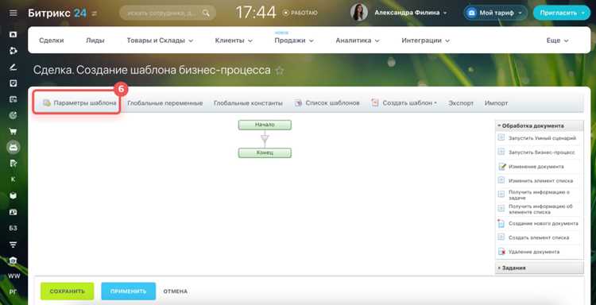
Task: Click Импорт in the toolbar
Action: 496,103
